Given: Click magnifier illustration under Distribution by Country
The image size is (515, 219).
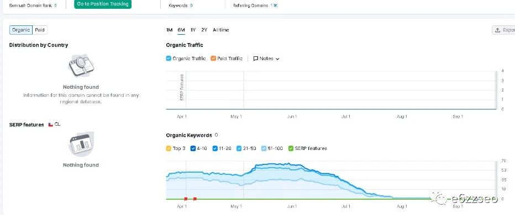Looking at the screenshot, I should pos(81,66).
